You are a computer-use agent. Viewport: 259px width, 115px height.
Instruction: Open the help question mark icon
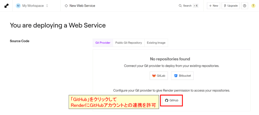tap(245, 6)
